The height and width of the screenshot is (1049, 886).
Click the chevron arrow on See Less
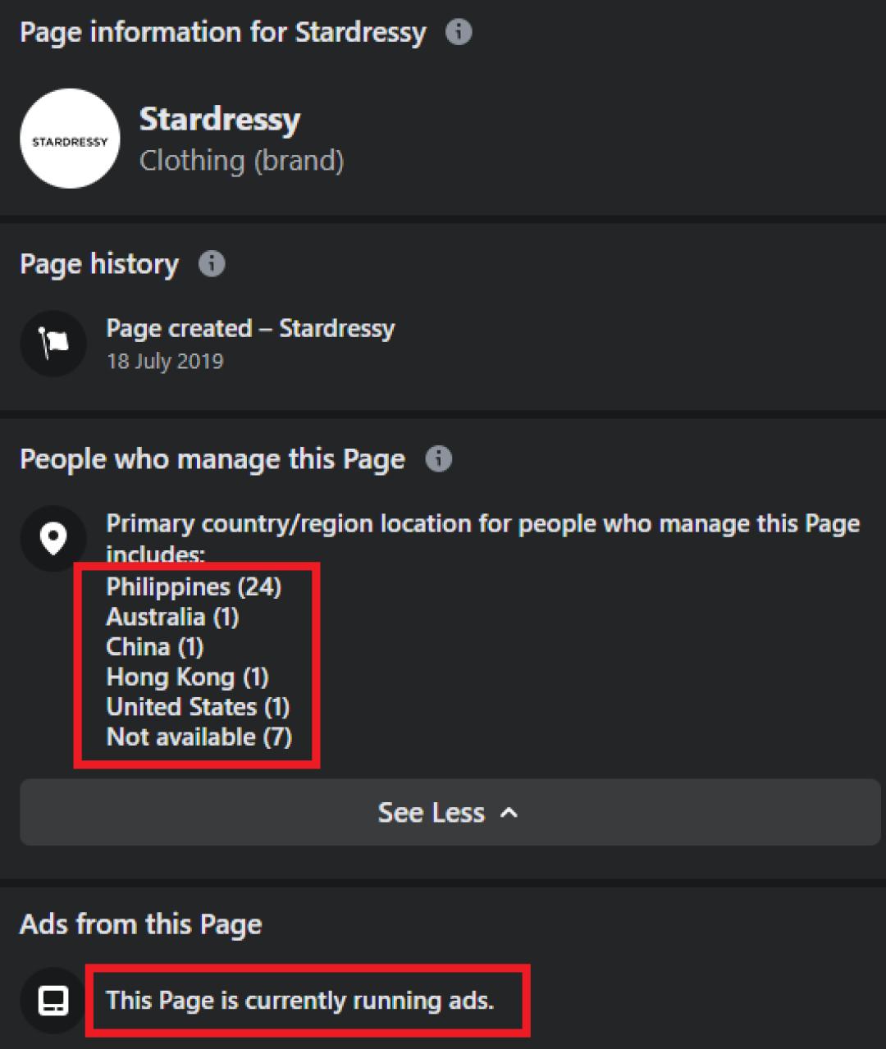pyautogui.click(x=509, y=813)
